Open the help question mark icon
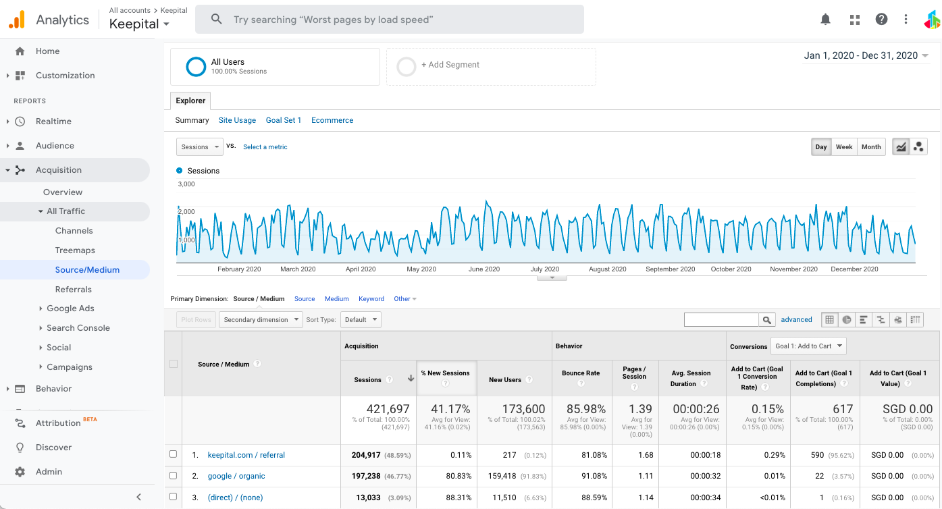This screenshot has height=509, width=942. 881,20
